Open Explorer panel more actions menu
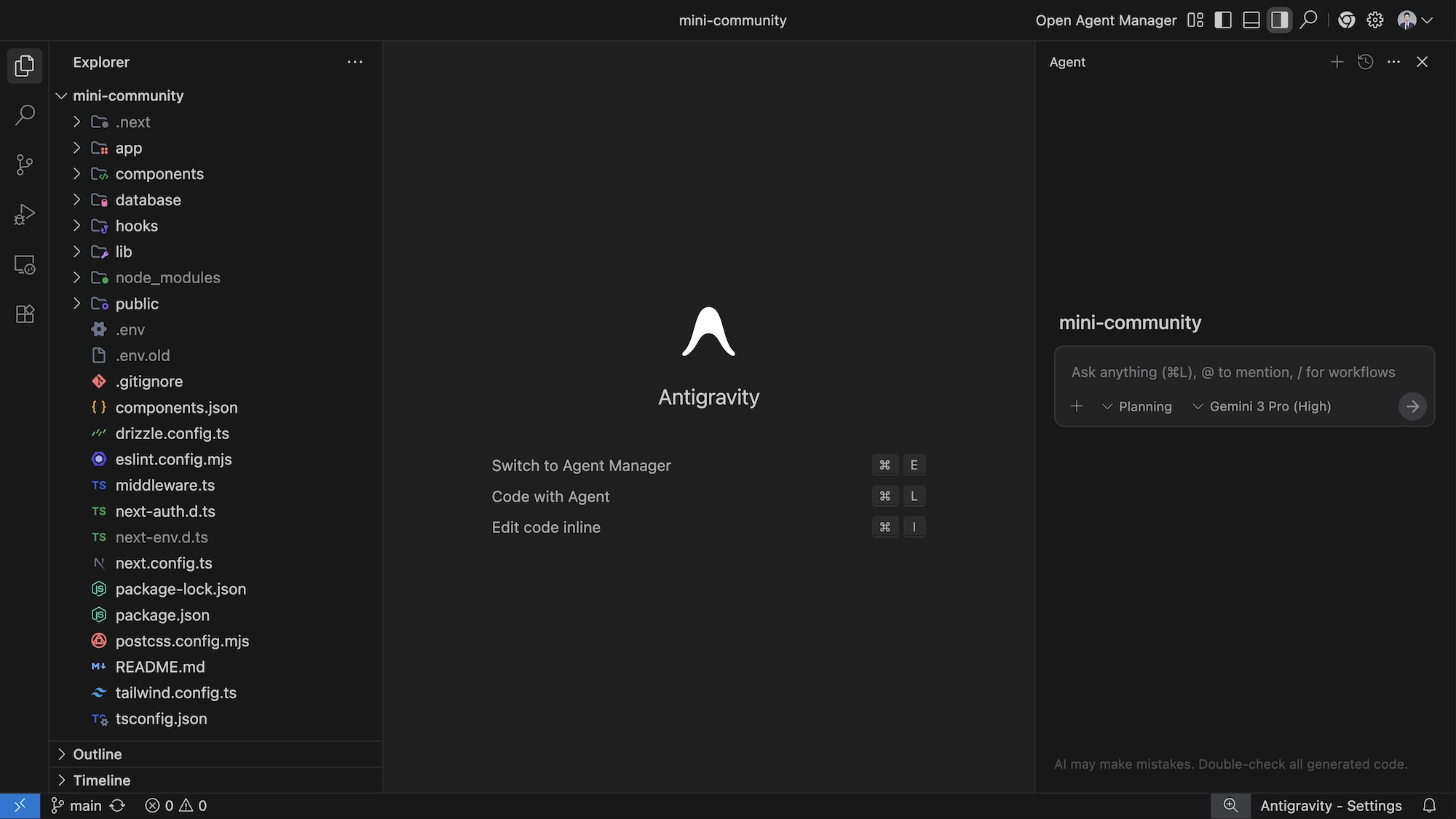This screenshot has width=1456, height=819. pyautogui.click(x=355, y=62)
